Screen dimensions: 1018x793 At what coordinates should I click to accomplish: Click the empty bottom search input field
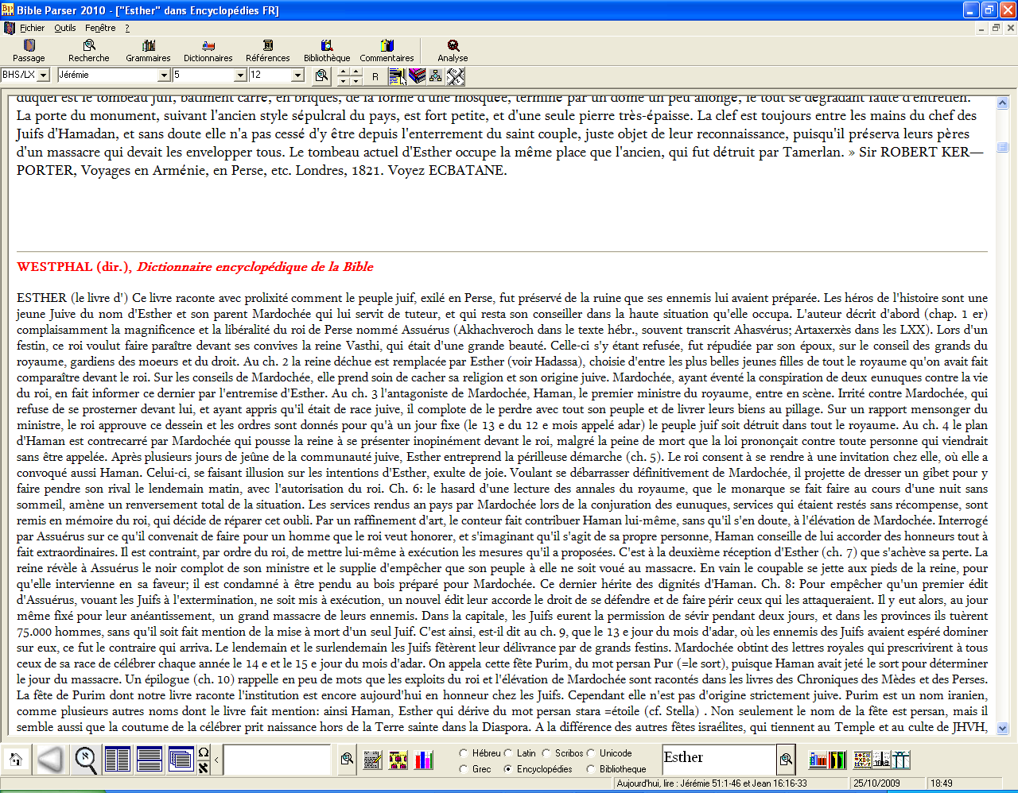click(276, 760)
